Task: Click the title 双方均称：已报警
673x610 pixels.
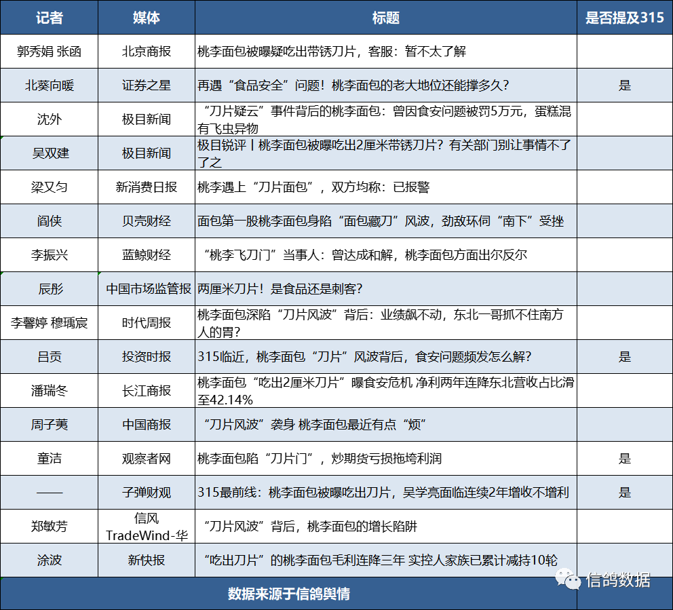Action: click(386, 187)
